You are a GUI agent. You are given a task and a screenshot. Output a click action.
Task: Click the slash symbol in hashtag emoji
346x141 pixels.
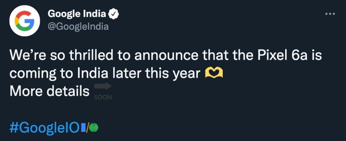88,127
